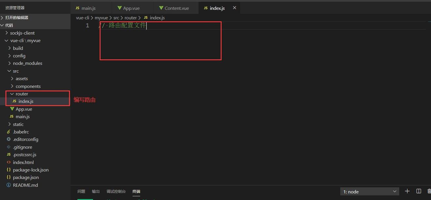This screenshot has width=431, height=200.
Task: Open the terminal selector showing 1: node
Action: point(369,192)
